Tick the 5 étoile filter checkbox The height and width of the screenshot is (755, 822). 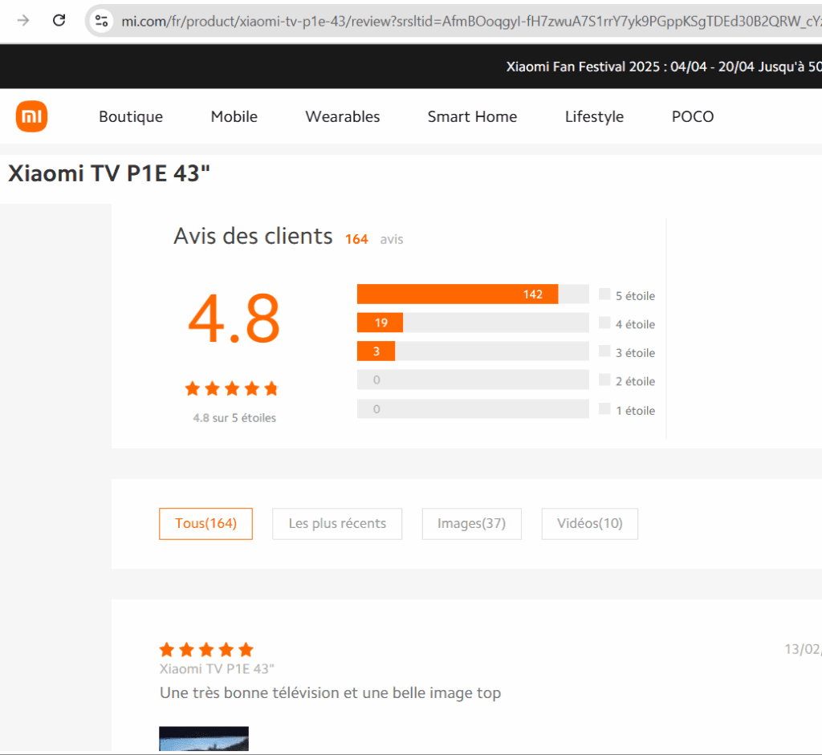(x=604, y=294)
